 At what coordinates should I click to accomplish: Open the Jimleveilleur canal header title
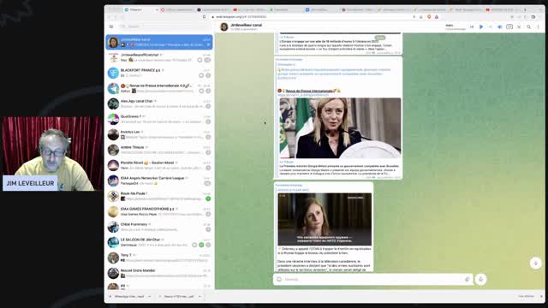tap(246, 25)
